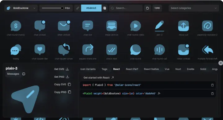Expand the Select categories dropdown
The image size is (223, 120).
[x=194, y=8]
